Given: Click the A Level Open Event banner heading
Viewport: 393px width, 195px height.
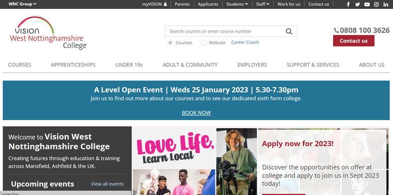Looking at the screenshot, I should point(196,89).
